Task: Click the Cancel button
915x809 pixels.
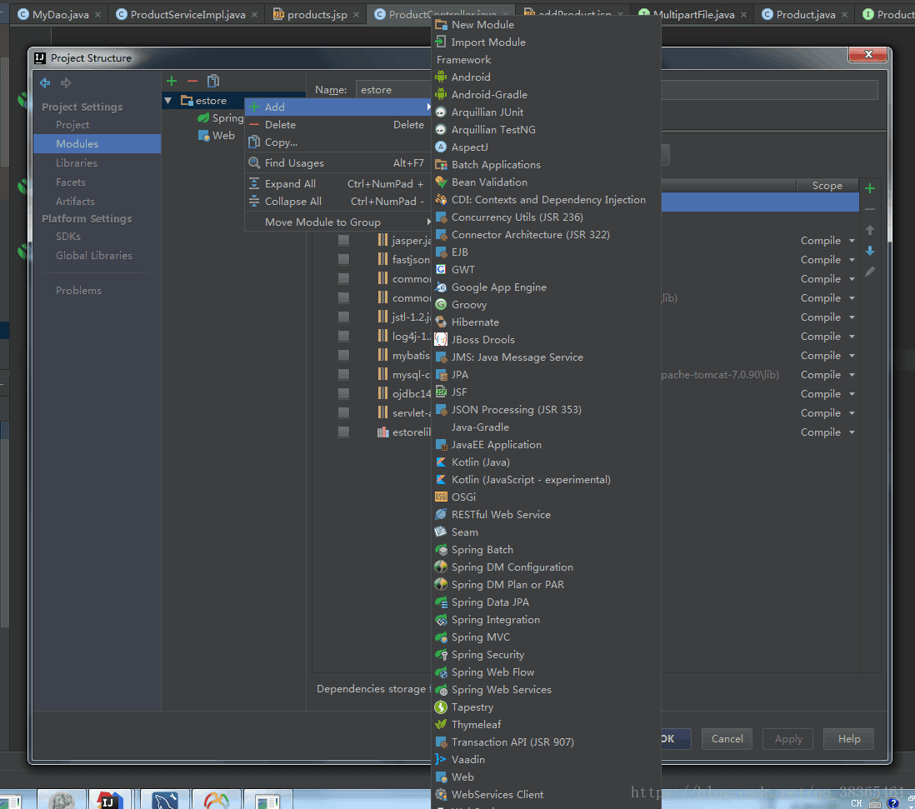Action: [x=727, y=738]
